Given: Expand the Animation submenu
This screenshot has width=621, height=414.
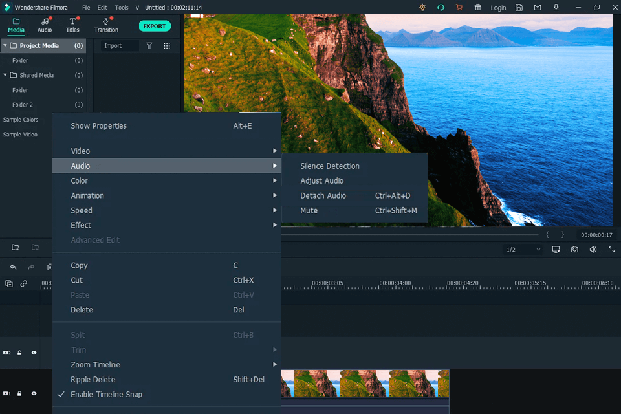Looking at the screenshot, I should [x=167, y=195].
